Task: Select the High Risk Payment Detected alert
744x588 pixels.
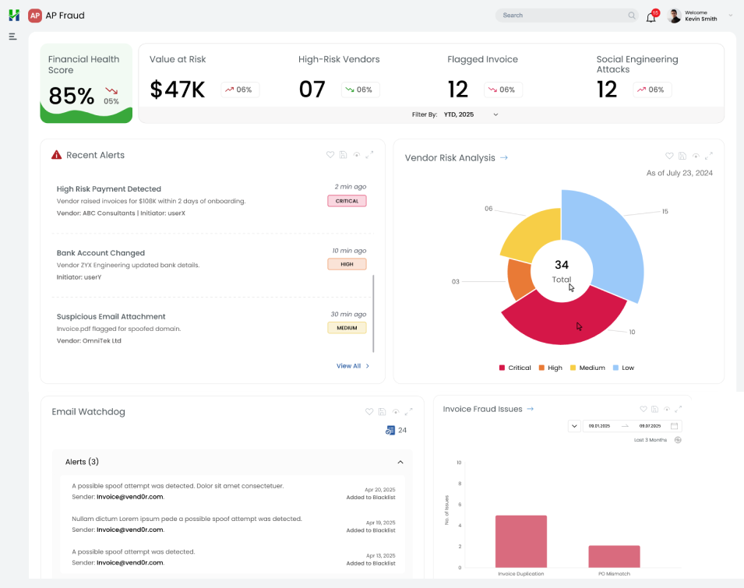Action: pos(109,189)
